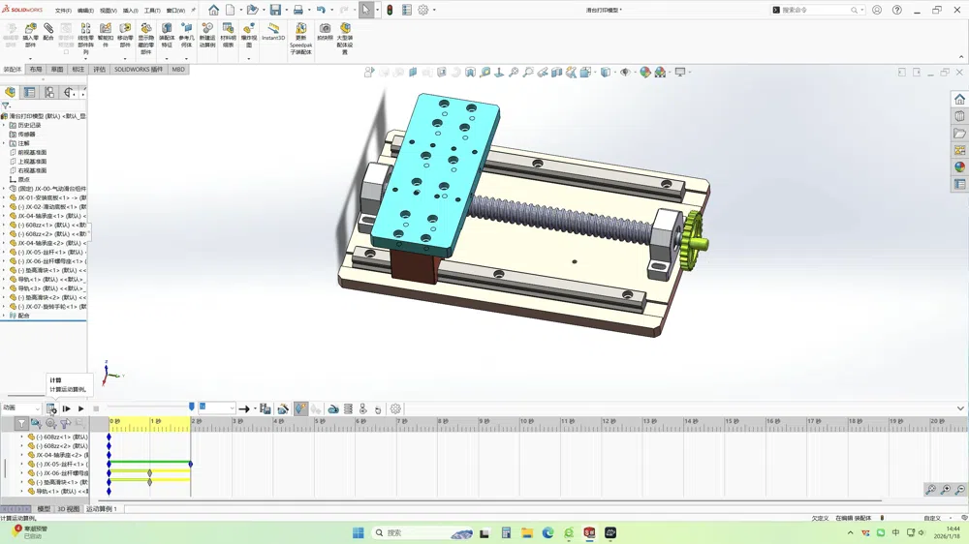
Task: Toggle Filter Animated in timeline tree
Action: pyautogui.click(x=36, y=424)
